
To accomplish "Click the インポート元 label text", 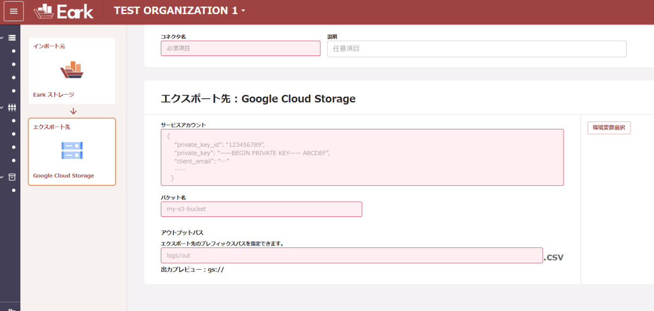I will (49, 47).
